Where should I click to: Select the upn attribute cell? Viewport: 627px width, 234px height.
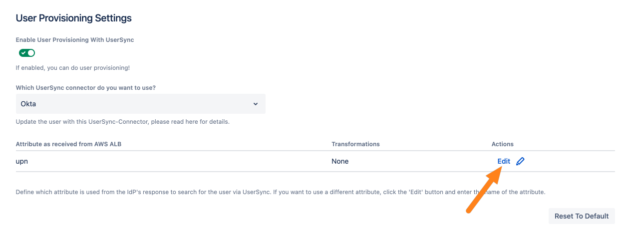tap(23, 161)
